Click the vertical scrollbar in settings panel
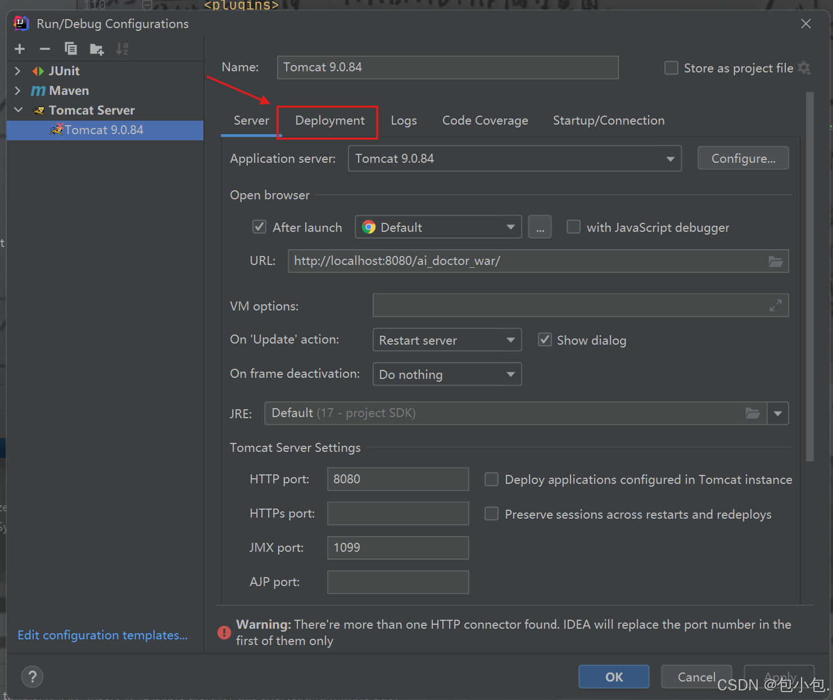 point(810,277)
